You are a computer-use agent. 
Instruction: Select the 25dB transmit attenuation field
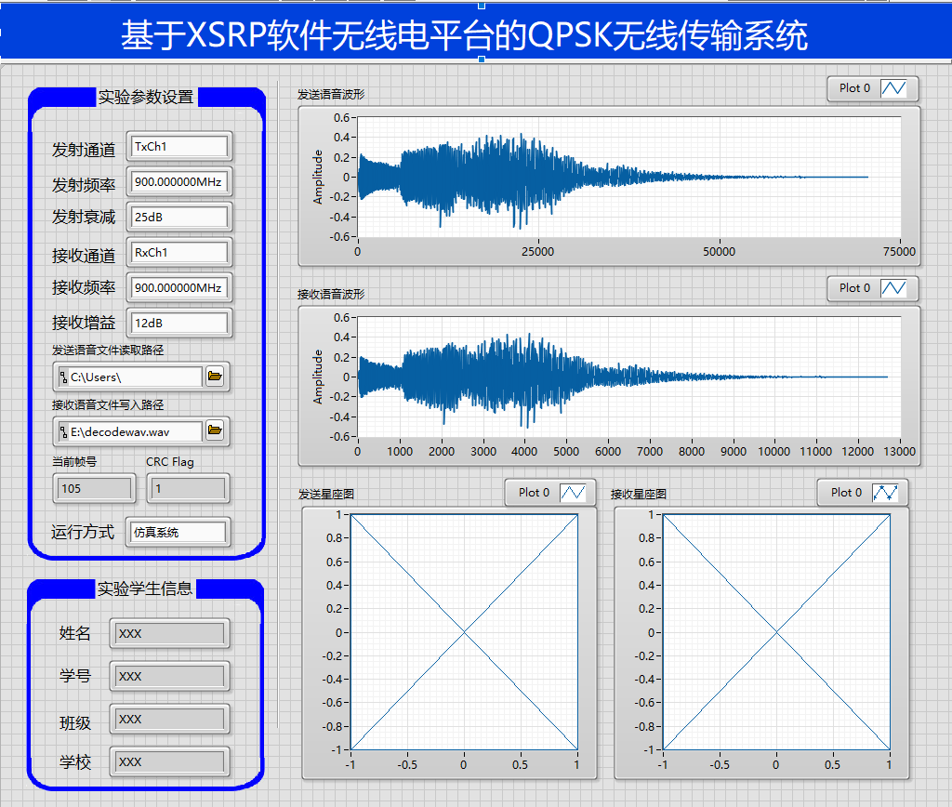179,218
